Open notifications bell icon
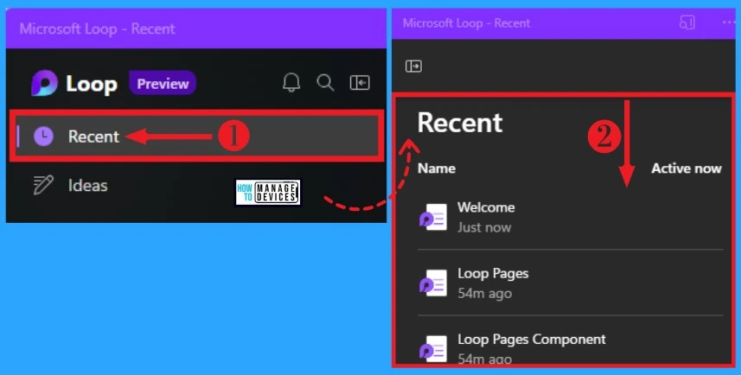 291,83
